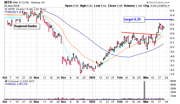Click the '2025' label on upper date axis
The width and height of the screenshot is (180, 104).
92,78
